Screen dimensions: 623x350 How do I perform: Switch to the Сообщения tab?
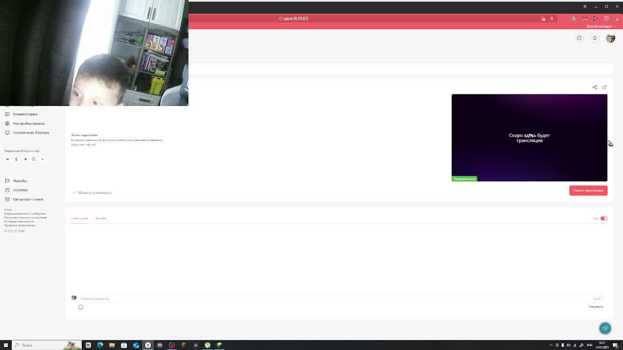(79, 218)
